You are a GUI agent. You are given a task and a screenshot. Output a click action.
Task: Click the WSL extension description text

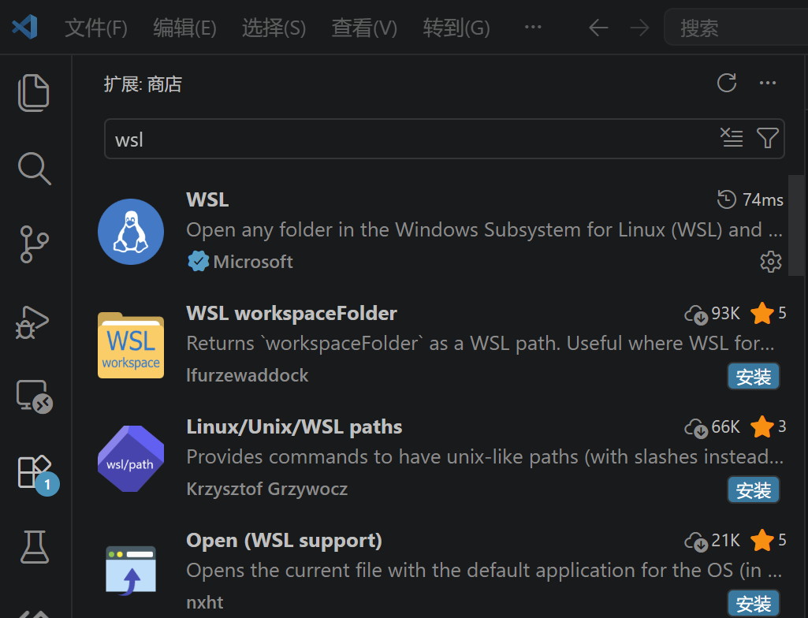[484, 230]
